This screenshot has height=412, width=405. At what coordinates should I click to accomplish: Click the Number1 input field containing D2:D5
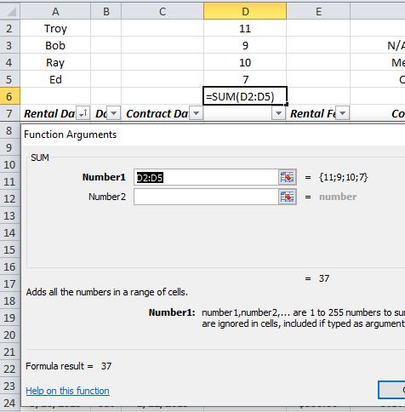[206, 177]
